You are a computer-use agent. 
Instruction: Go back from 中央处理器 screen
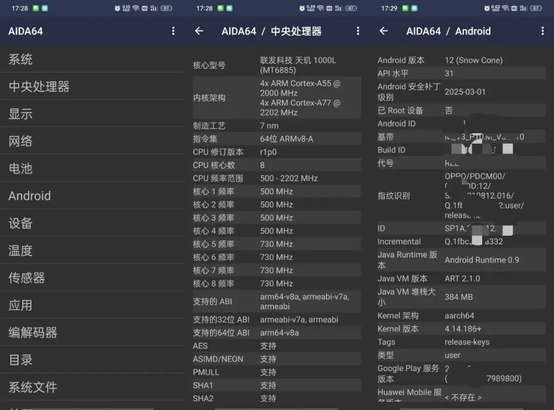(199, 31)
